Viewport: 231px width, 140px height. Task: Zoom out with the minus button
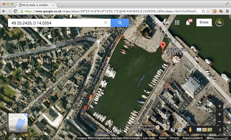219,122
